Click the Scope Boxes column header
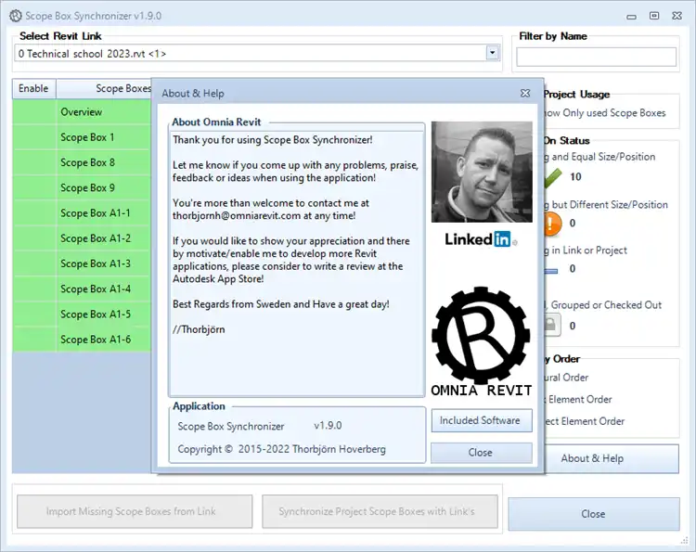Image resolution: width=696 pixels, height=552 pixels. 104,89
